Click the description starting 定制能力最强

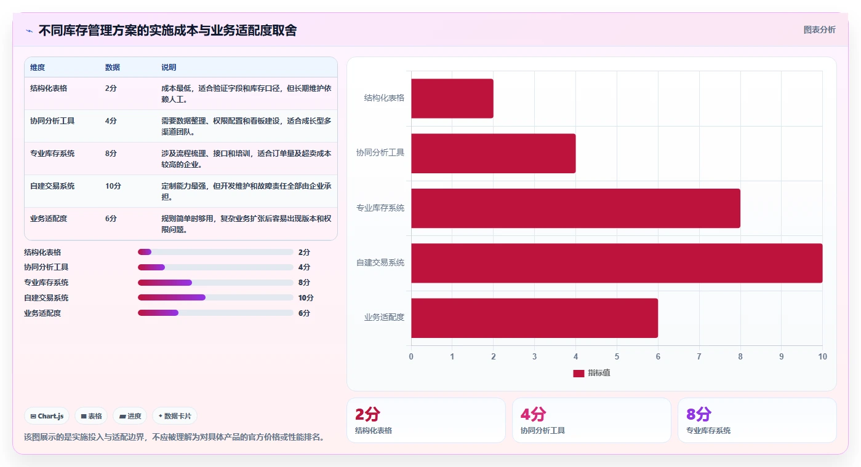click(246, 191)
